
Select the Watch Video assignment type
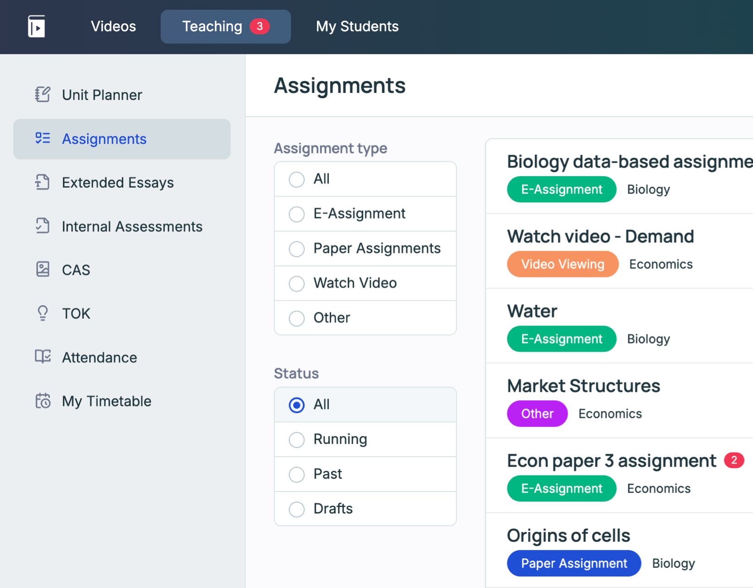(297, 283)
